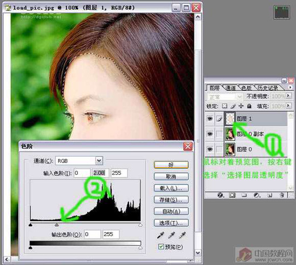Switch to the 通道 tab

pyautogui.click(x=231, y=88)
